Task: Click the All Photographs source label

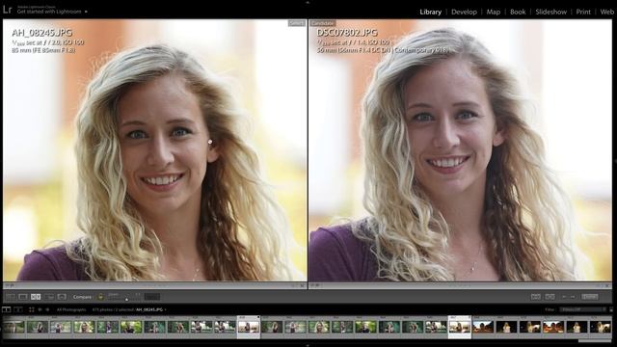Action: pyautogui.click(x=71, y=309)
